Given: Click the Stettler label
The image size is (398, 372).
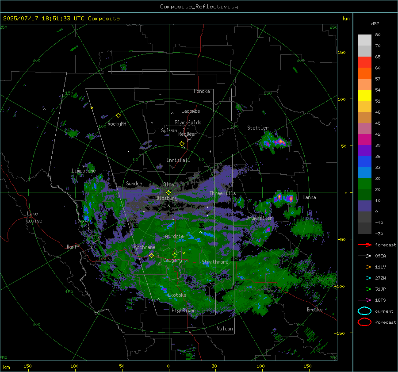Looking at the screenshot, I should coord(258,128).
